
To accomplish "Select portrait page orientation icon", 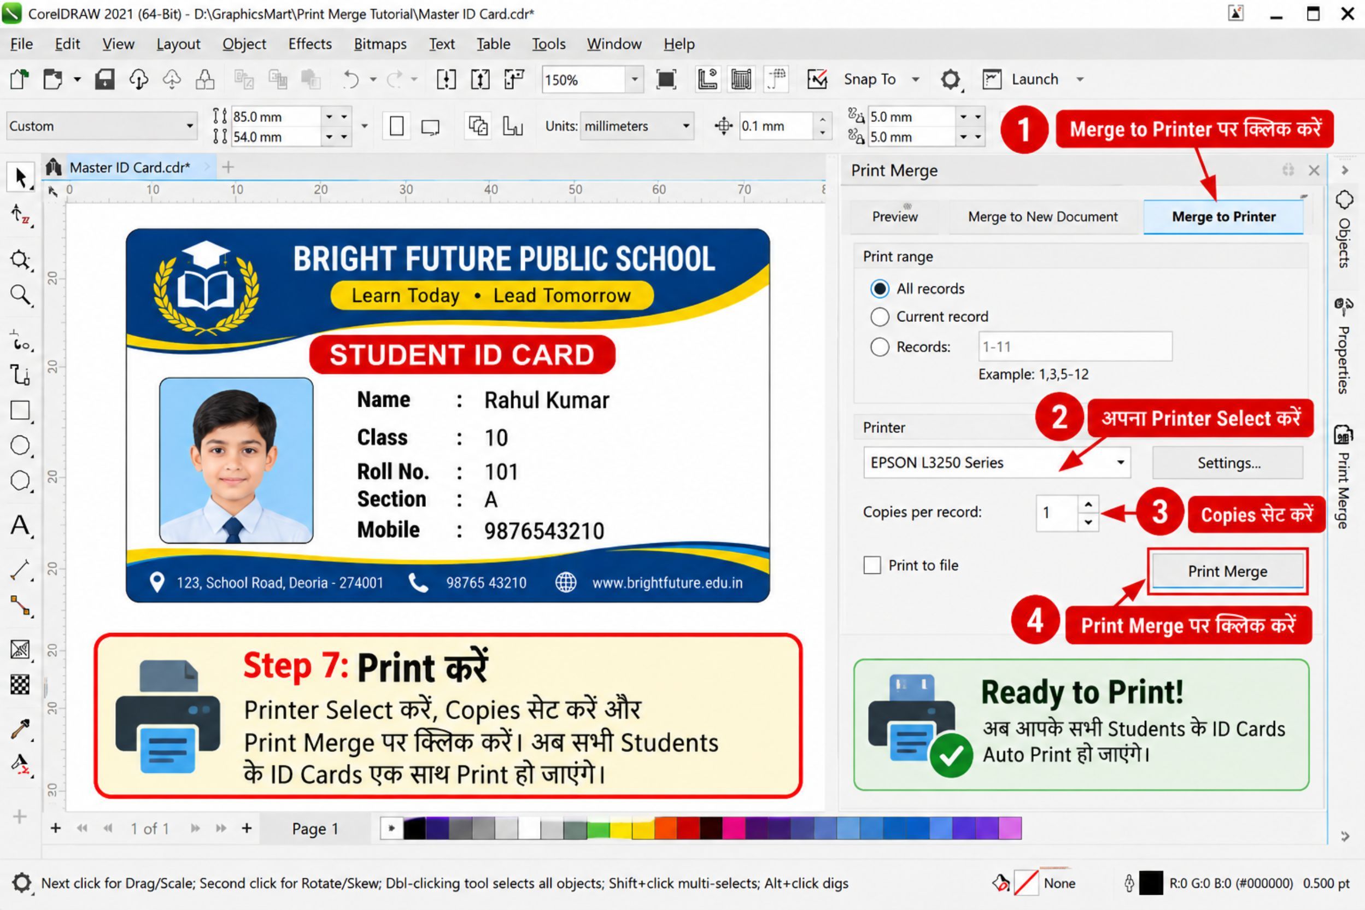I will [396, 126].
